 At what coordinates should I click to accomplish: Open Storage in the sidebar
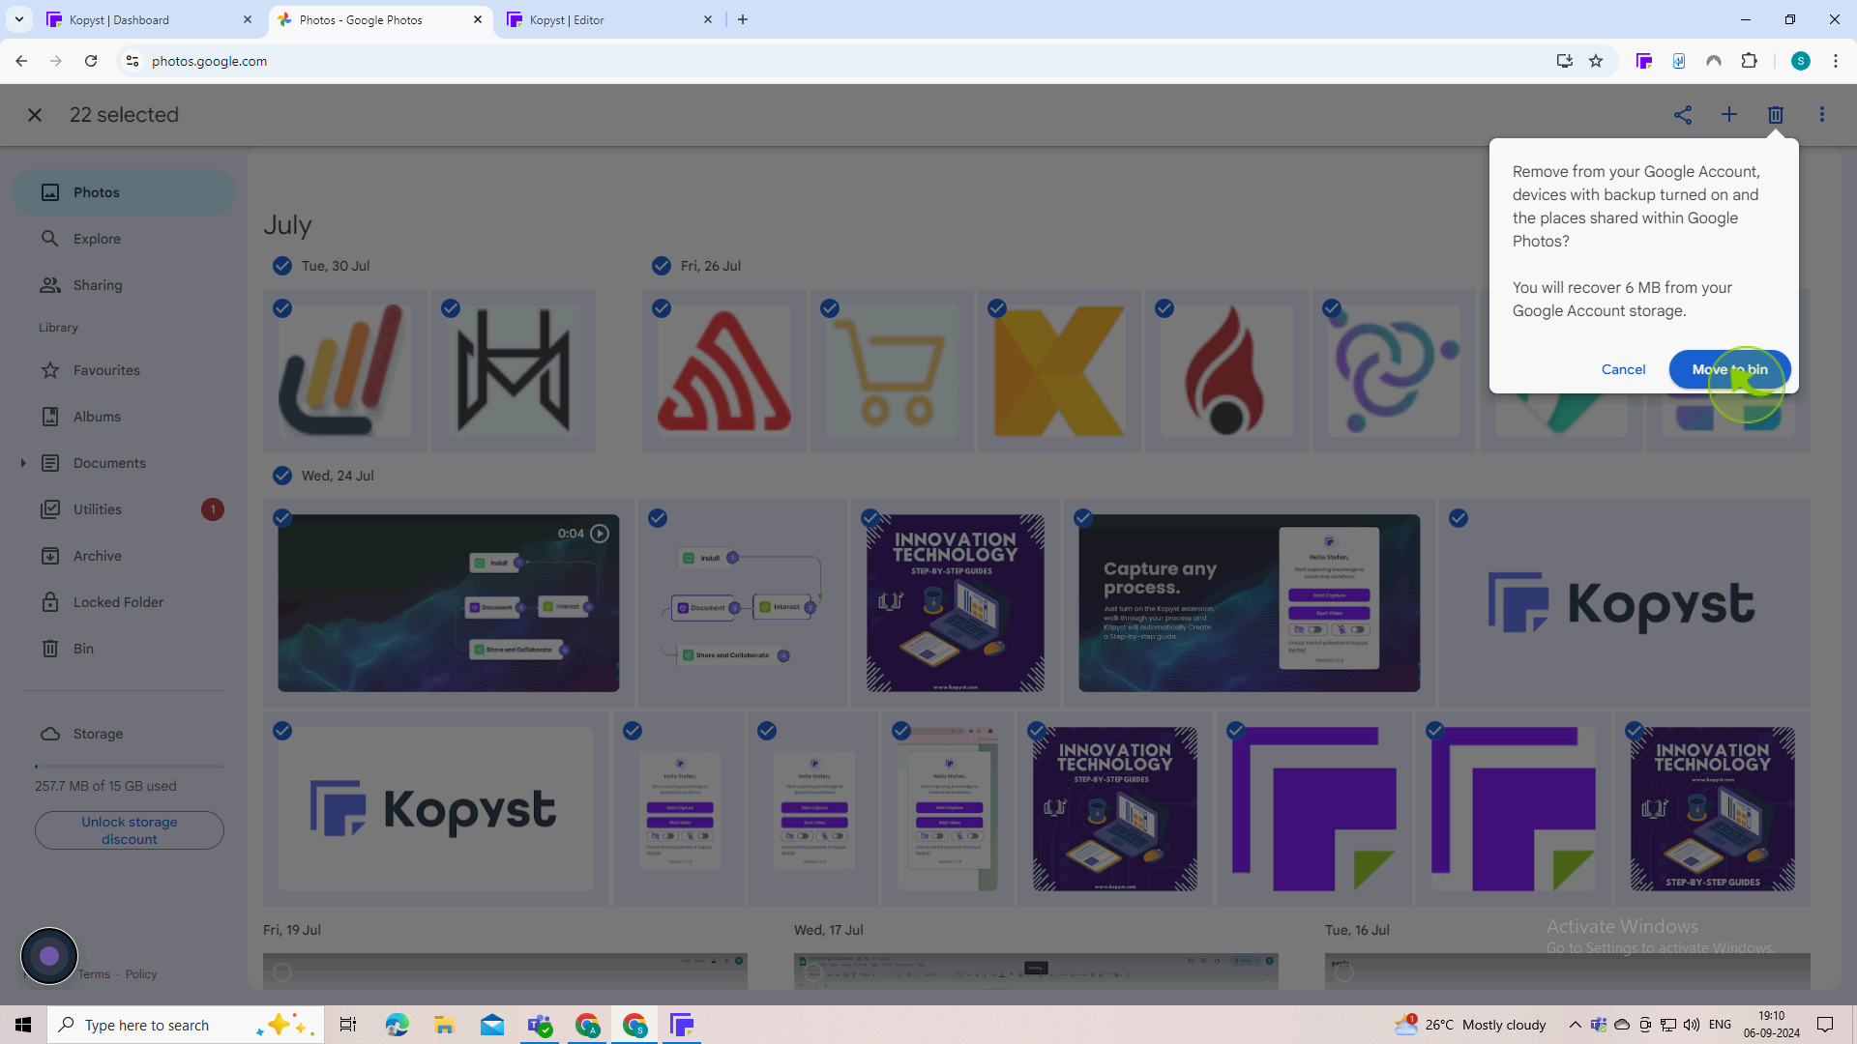124,734
